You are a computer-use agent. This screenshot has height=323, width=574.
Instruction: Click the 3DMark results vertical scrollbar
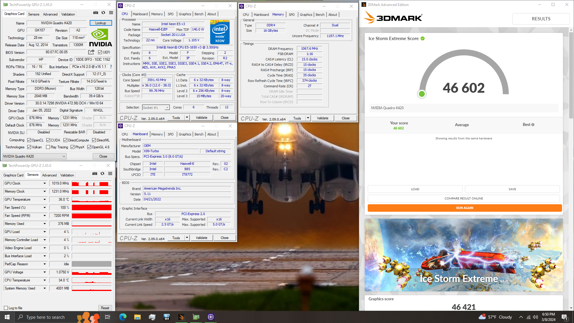coord(571,75)
